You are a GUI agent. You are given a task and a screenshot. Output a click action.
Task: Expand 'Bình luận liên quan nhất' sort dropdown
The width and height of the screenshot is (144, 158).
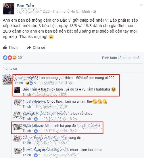click(x=122, y=58)
